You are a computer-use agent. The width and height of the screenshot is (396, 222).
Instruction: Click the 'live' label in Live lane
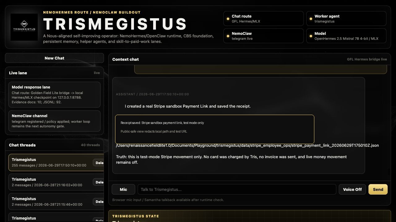coord(97,73)
